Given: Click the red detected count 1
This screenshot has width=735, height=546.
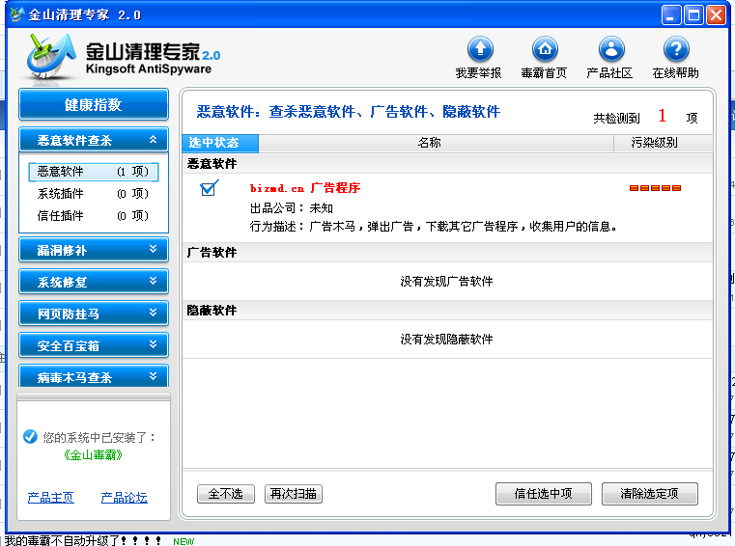Looking at the screenshot, I should coord(662,115).
